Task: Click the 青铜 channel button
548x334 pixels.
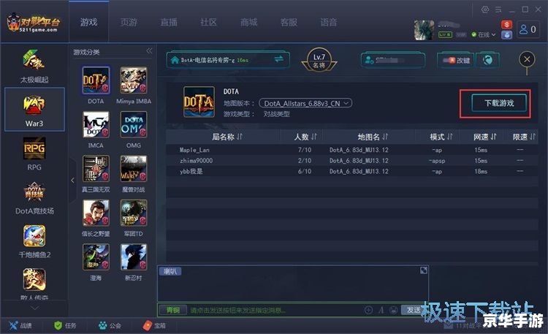Action: click(173, 310)
